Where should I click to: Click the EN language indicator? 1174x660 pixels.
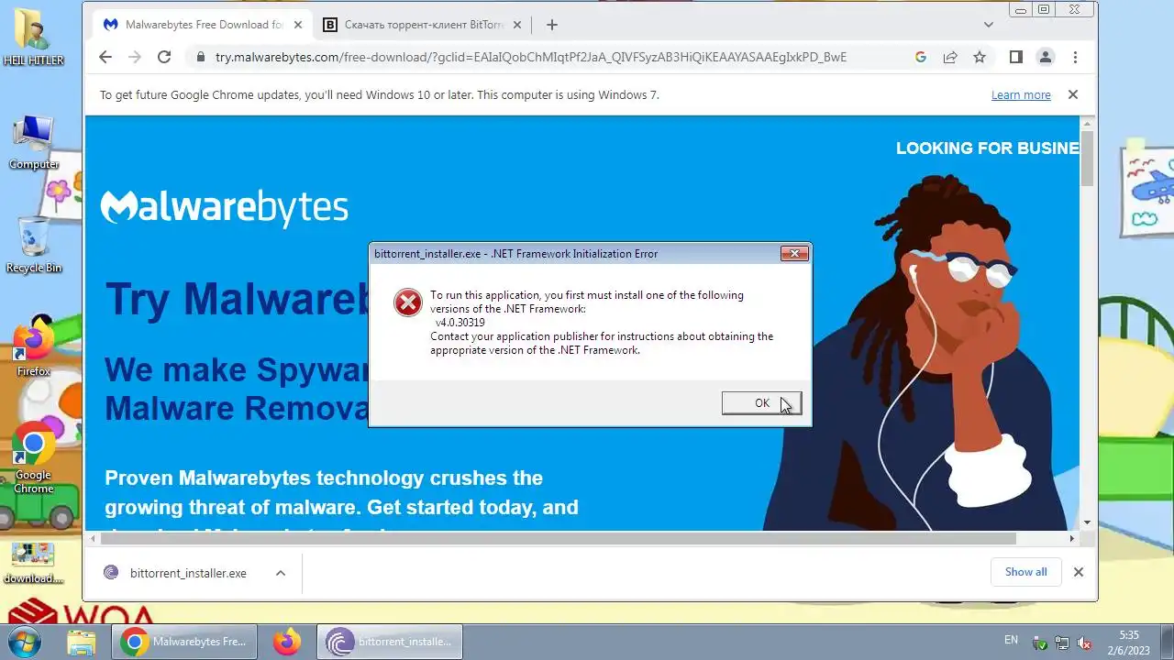pyautogui.click(x=1011, y=640)
